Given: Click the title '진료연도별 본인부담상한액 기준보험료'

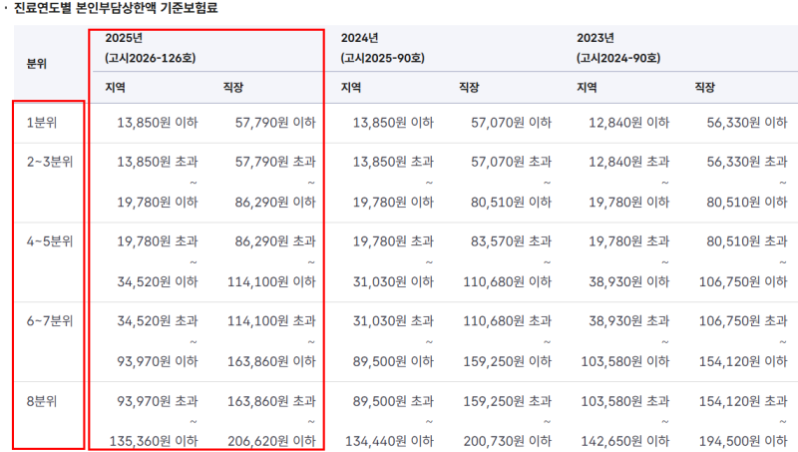Looking at the screenshot, I should (116, 8).
